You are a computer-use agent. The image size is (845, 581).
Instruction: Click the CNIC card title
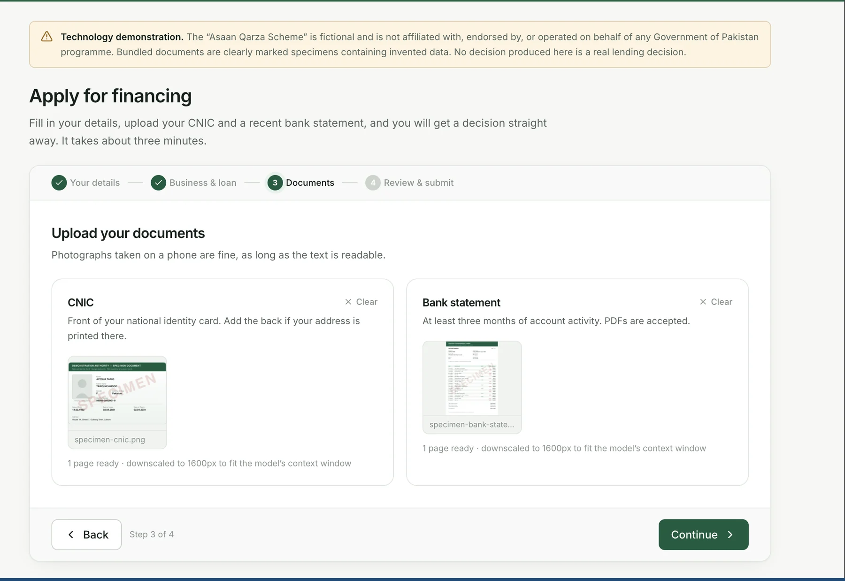(81, 303)
